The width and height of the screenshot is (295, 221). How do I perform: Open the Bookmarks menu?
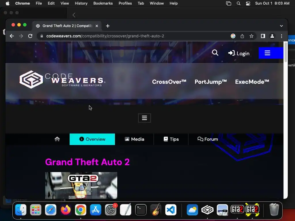[103, 3]
